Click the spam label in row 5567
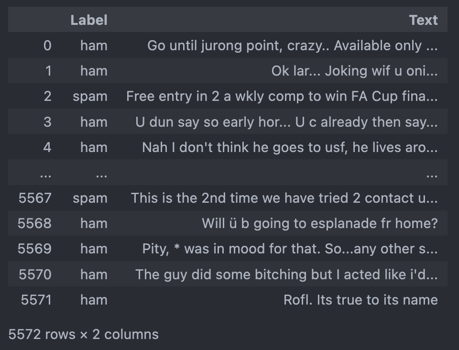 point(90,198)
